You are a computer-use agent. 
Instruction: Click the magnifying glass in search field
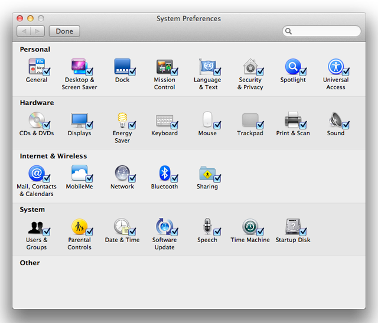pyautogui.click(x=288, y=31)
